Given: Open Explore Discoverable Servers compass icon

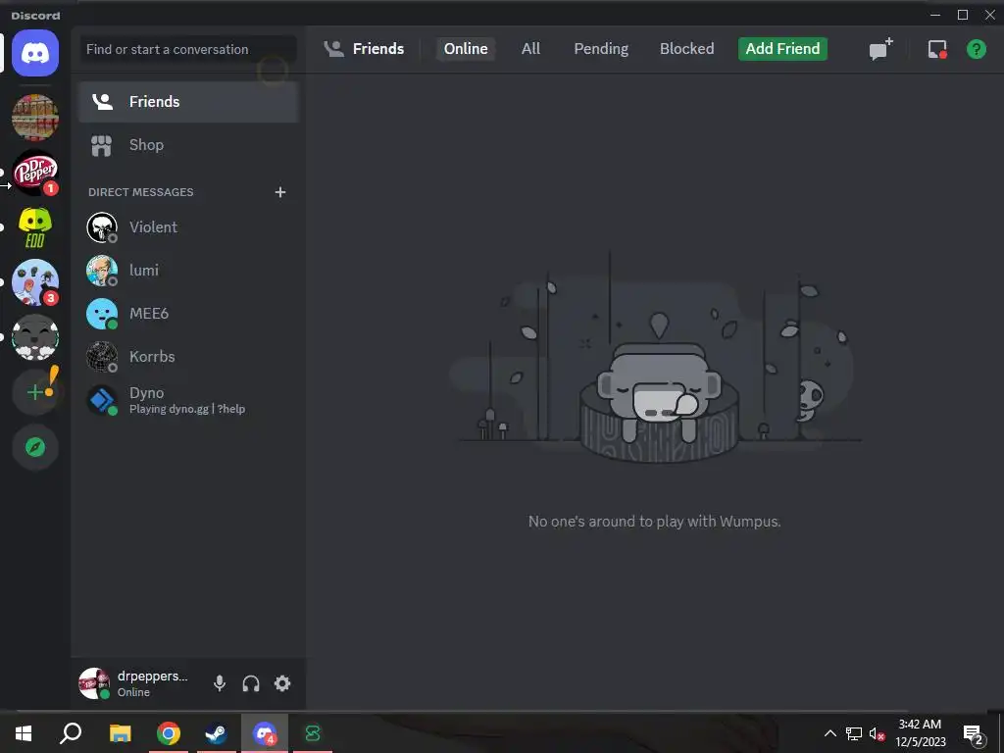Looking at the screenshot, I should point(35,447).
